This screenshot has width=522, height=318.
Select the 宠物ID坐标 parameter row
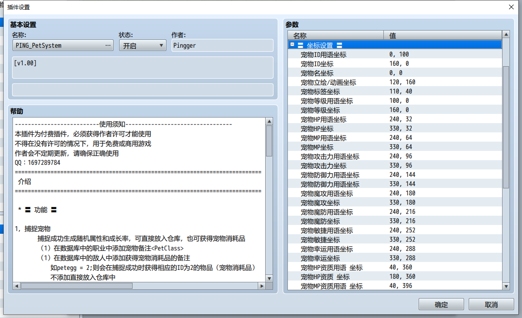395,64
